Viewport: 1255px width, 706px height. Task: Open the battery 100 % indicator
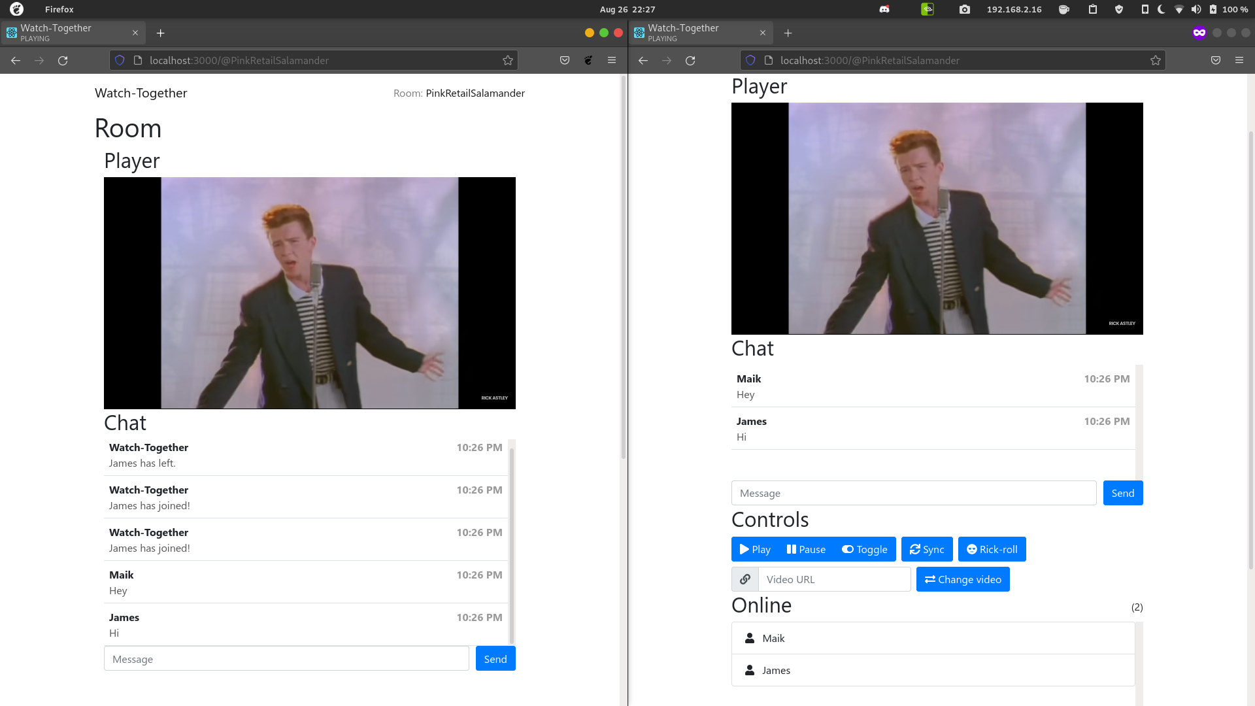[x=1229, y=9]
